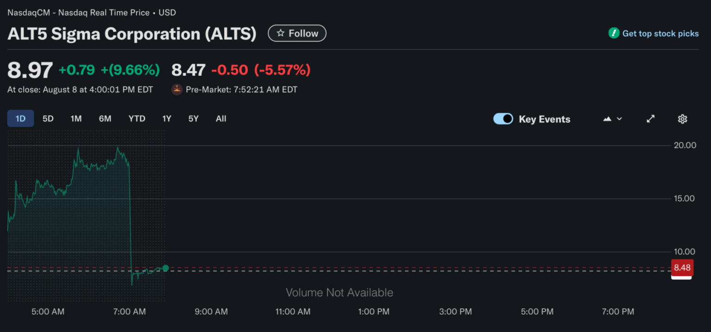
Task: Select the 5Y chart range
Action: click(193, 118)
